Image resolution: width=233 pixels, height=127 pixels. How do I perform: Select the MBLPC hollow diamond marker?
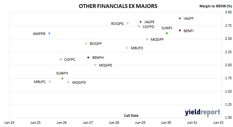50,81
